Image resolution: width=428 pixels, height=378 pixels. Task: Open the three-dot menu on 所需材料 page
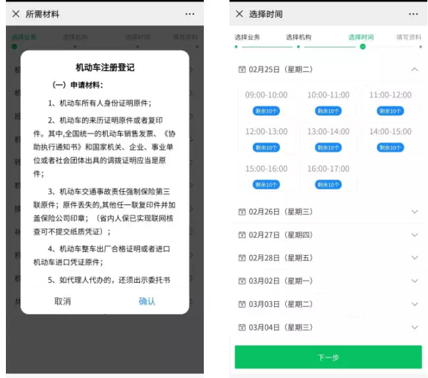click(x=190, y=14)
